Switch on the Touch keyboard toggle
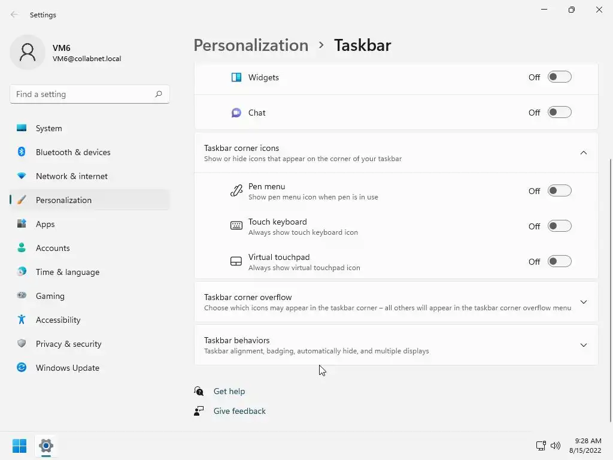 (560, 226)
